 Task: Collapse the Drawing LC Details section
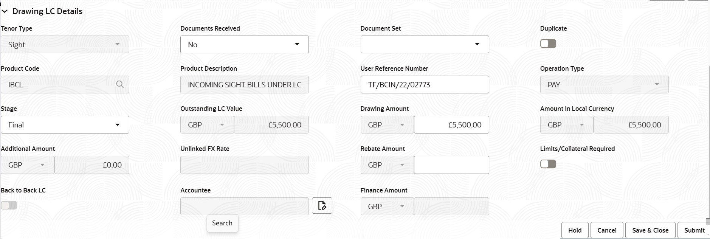5,11
